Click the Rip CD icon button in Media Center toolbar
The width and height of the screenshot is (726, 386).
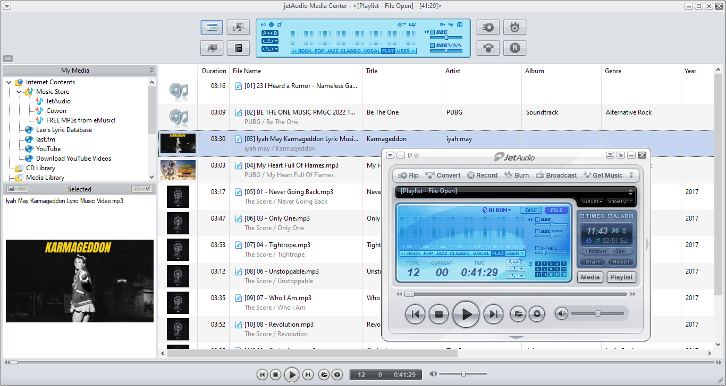click(488, 28)
